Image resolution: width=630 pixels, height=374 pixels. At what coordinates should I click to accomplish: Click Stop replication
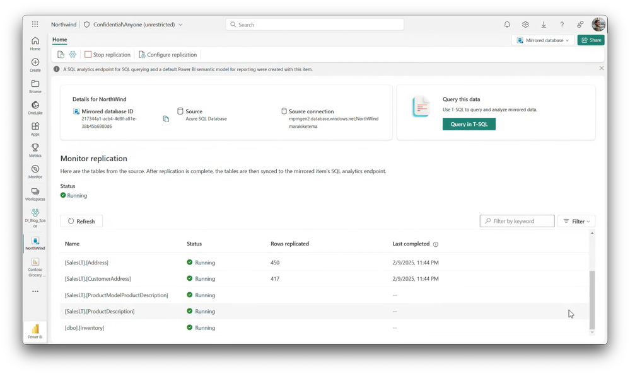[107, 55]
